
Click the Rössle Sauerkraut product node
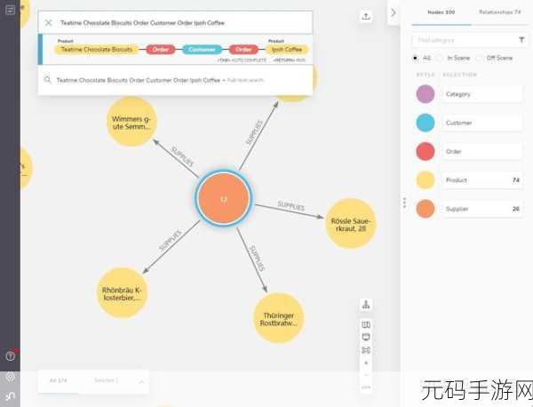351,224
